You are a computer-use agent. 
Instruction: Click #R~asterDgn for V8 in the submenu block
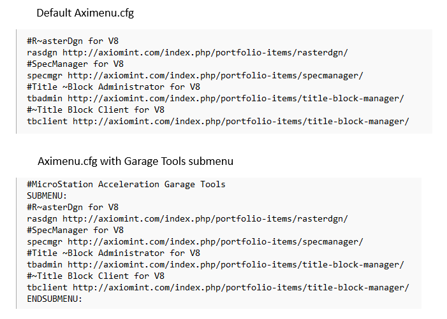(x=73, y=208)
